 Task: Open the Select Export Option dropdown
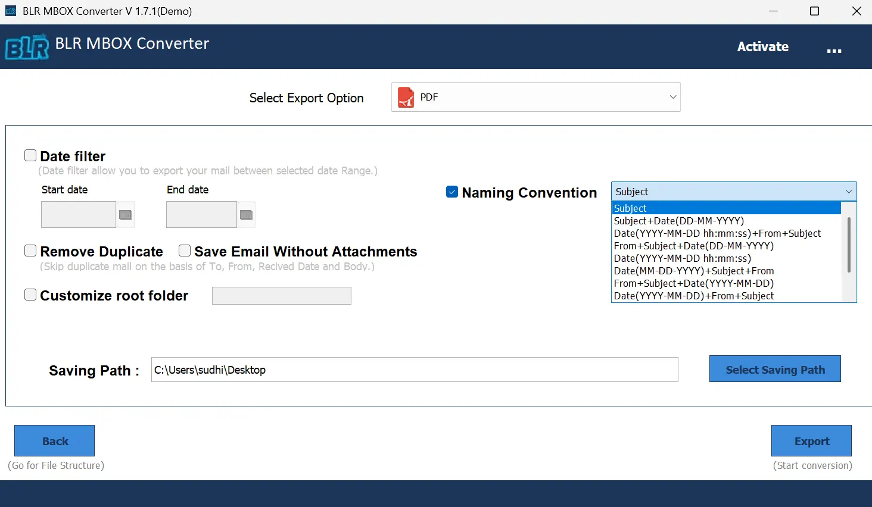pos(672,96)
